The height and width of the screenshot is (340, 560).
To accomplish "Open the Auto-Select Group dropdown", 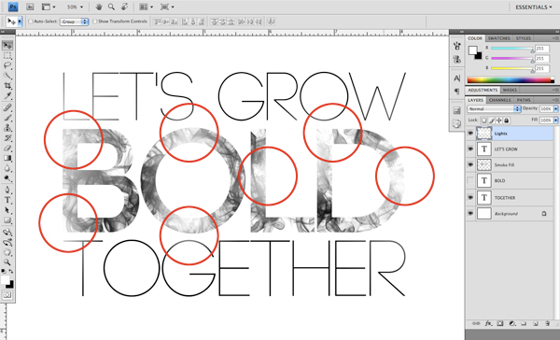I will pyautogui.click(x=75, y=21).
